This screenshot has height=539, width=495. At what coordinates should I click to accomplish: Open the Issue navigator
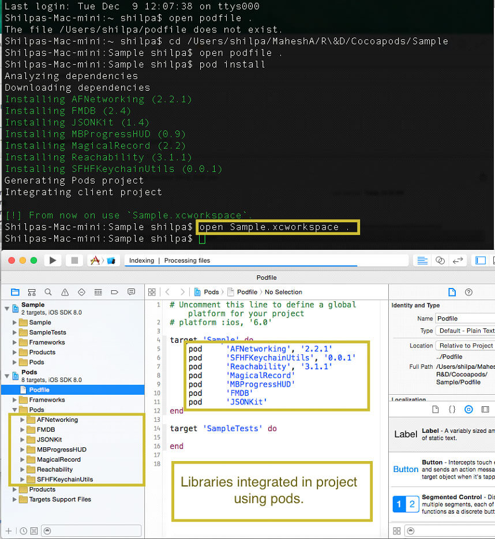pyautogui.click(x=65, y=292)
